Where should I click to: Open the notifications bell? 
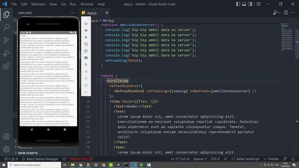point(293,159)
